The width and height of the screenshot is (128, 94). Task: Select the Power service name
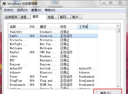[13, 76]
